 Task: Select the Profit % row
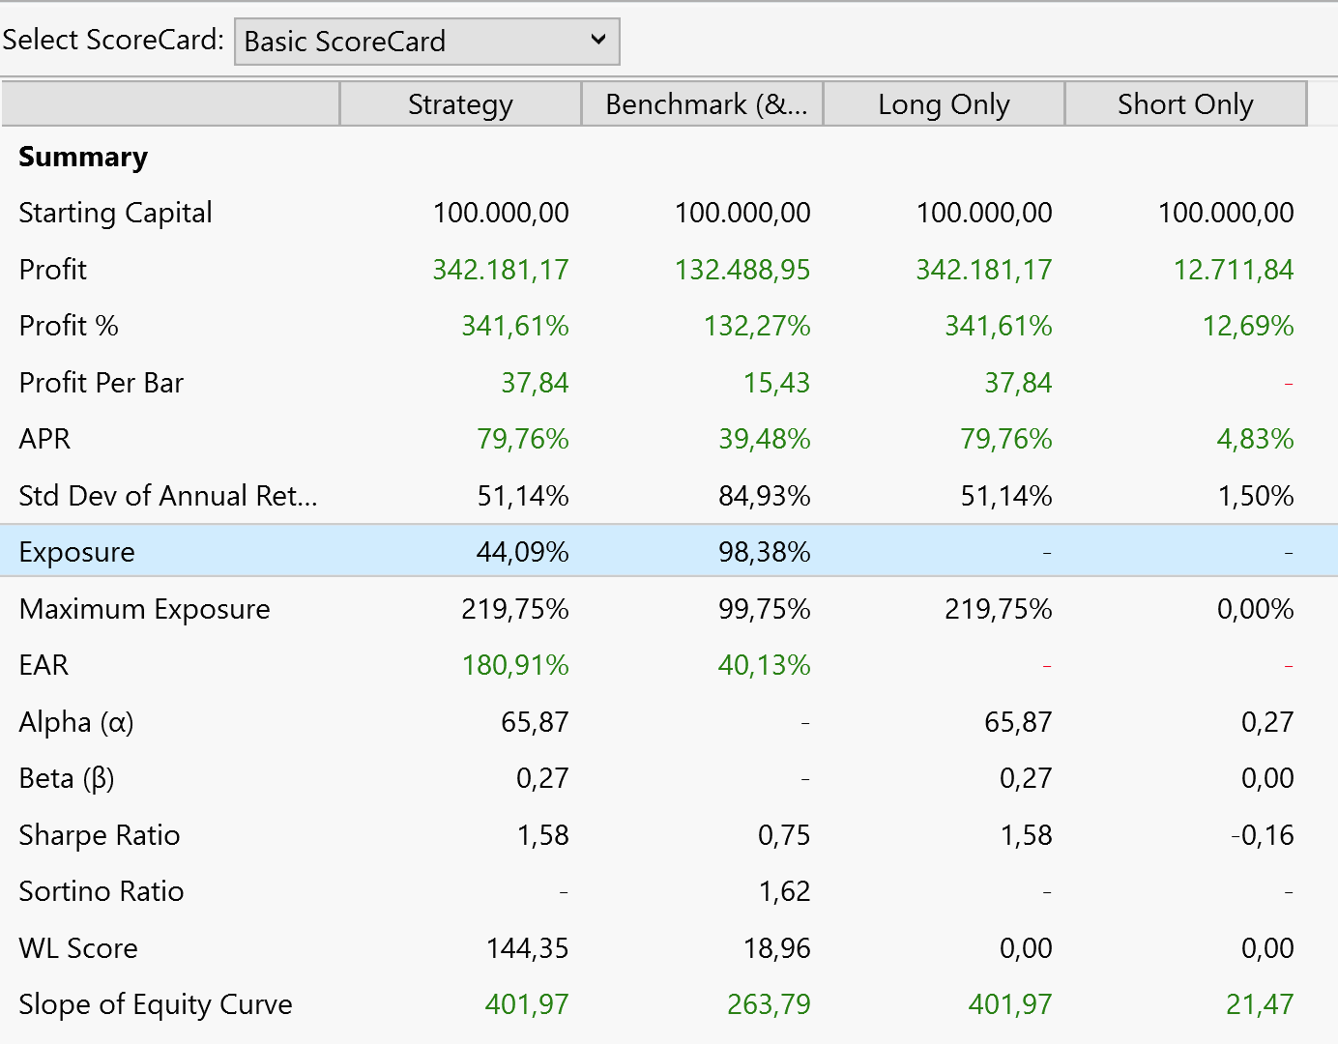point(69,326)
